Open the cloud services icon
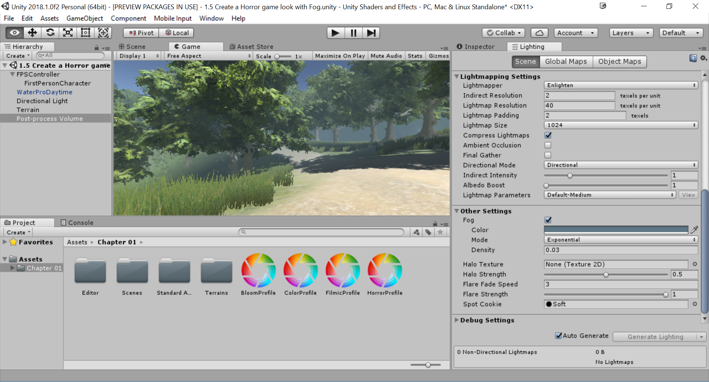Viewport: 709px width, 382px height. [x=539, y=33]
